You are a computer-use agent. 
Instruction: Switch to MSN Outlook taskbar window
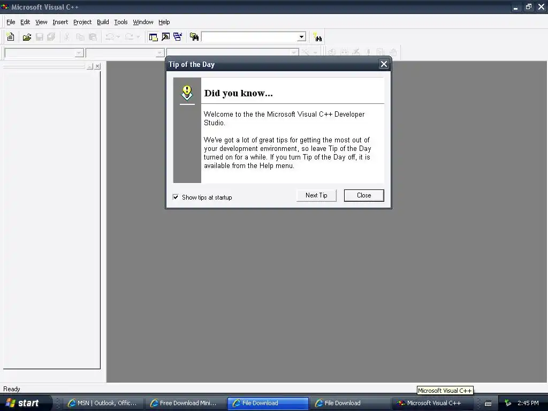(x=104, y=403)
